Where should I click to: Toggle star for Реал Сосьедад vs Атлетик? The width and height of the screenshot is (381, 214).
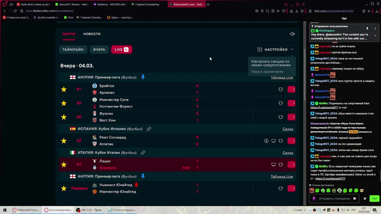coord(64,141)
